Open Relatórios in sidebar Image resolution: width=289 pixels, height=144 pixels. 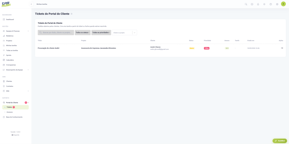coord(16,36)
